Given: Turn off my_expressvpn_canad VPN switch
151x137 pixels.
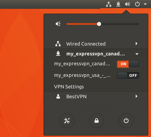Looking at the screenshot, I should [x=128, y=64].
